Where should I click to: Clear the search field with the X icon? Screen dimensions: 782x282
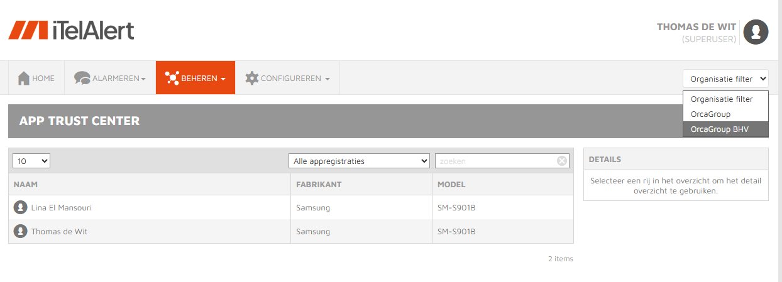562,161
